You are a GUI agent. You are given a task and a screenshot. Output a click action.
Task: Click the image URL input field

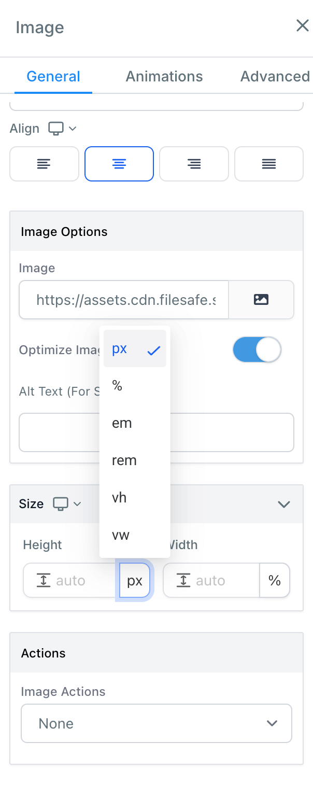(124, 300)
